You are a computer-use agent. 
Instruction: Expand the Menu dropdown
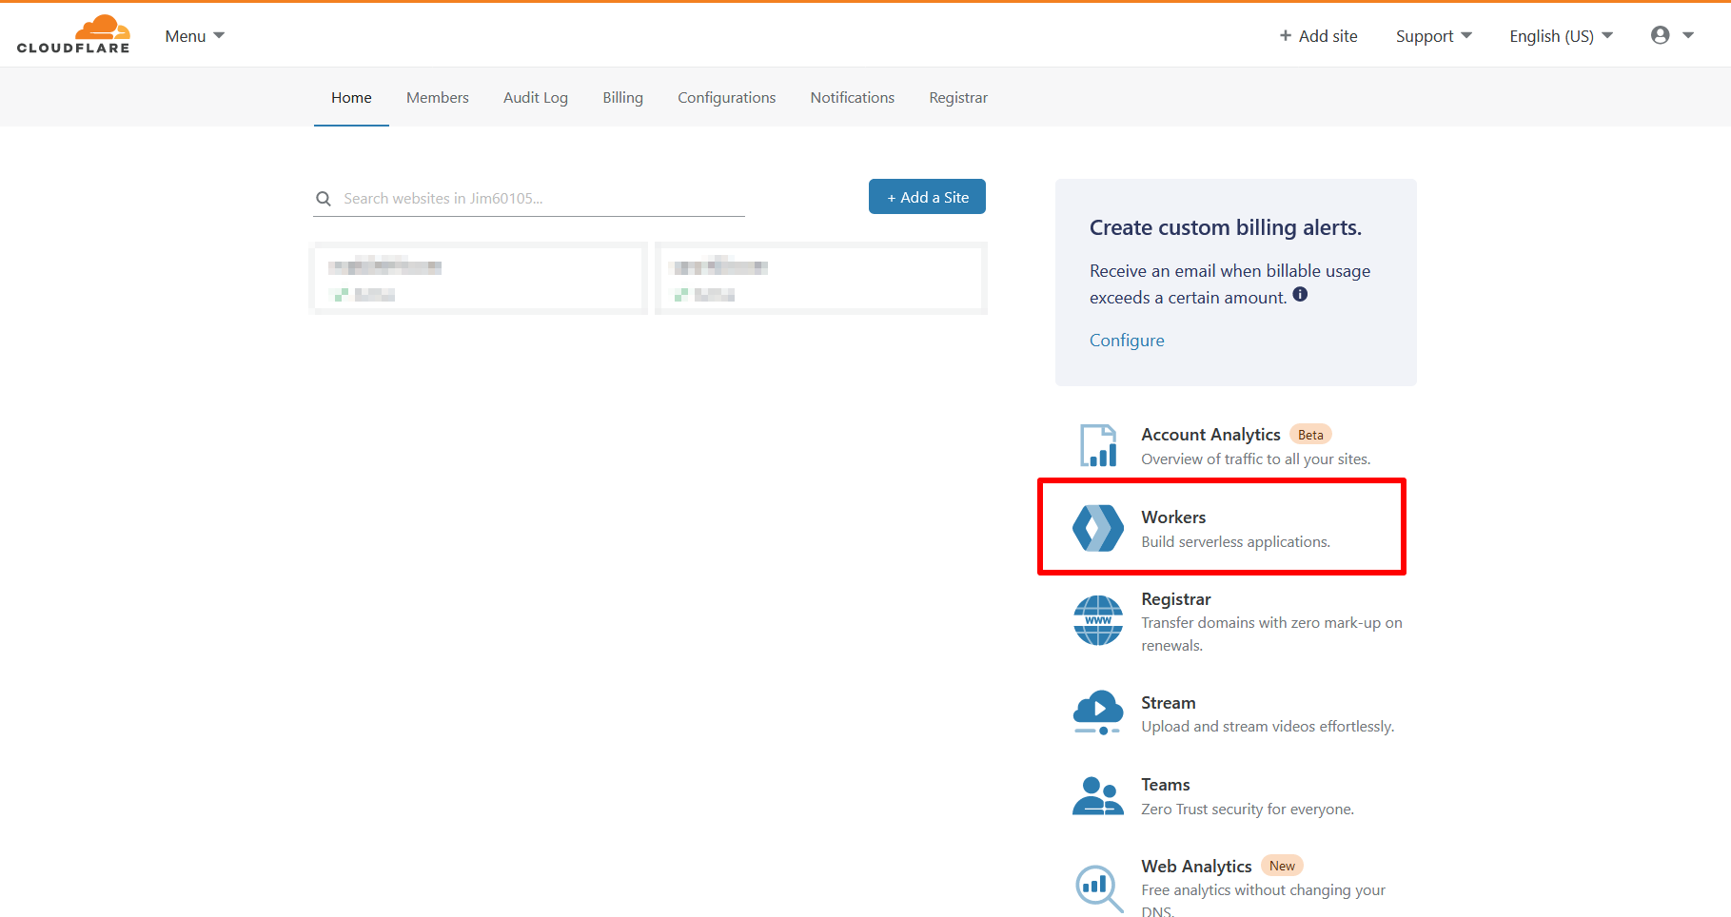[194, 36]
